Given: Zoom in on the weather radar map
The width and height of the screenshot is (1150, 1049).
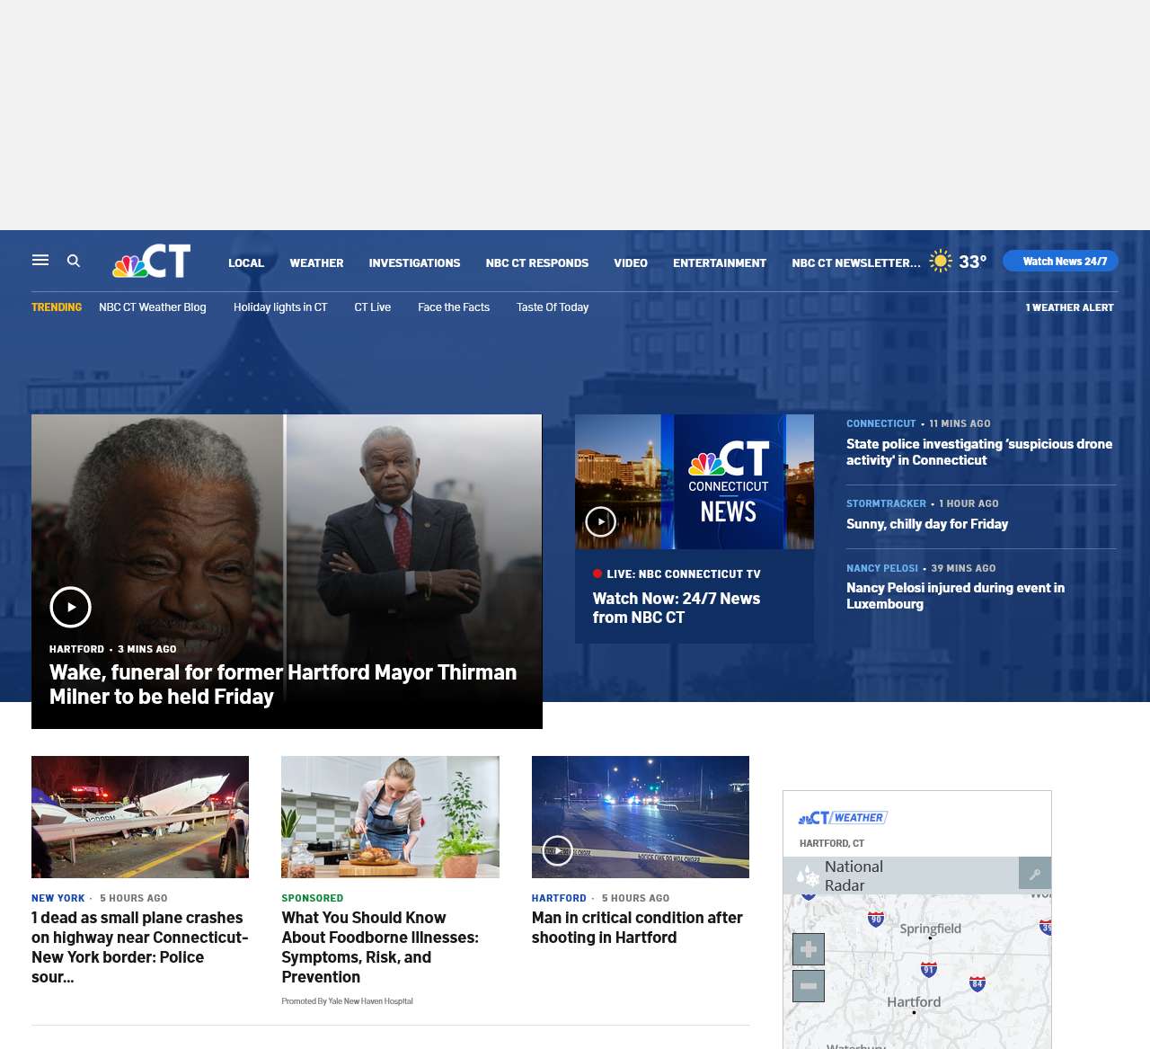Looking at the screenshot, I should point(809,949).
